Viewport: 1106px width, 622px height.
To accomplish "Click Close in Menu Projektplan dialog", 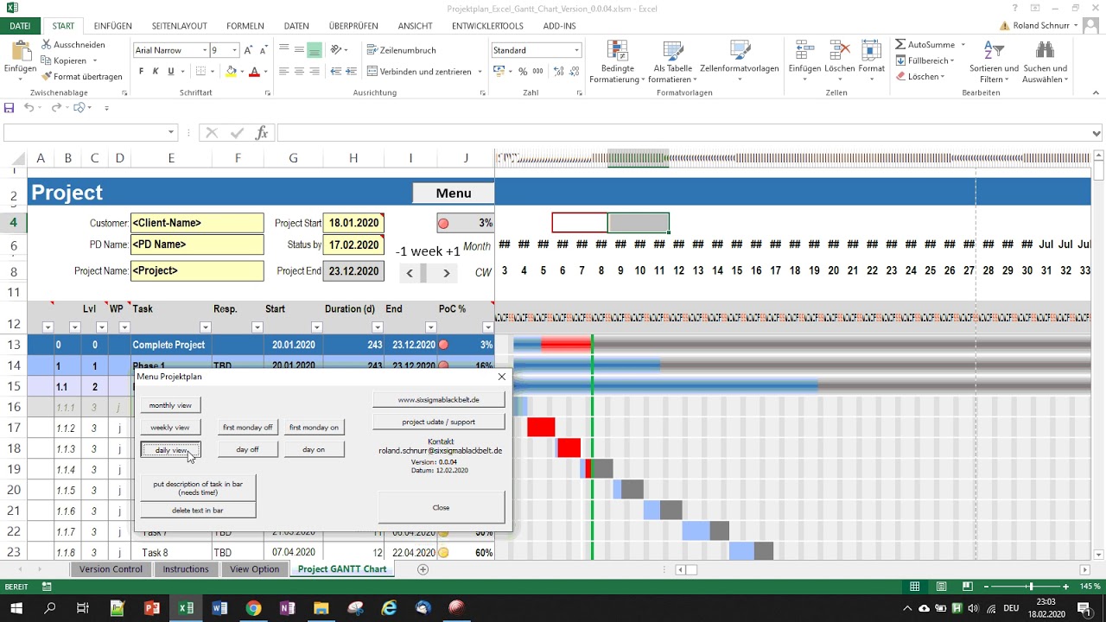I will point(441,508).
